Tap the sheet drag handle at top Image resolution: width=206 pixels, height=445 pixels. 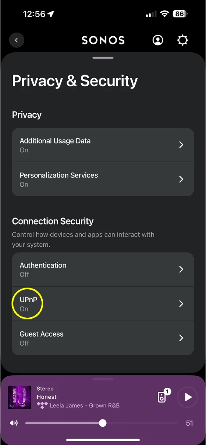click(x=103, y=58)
